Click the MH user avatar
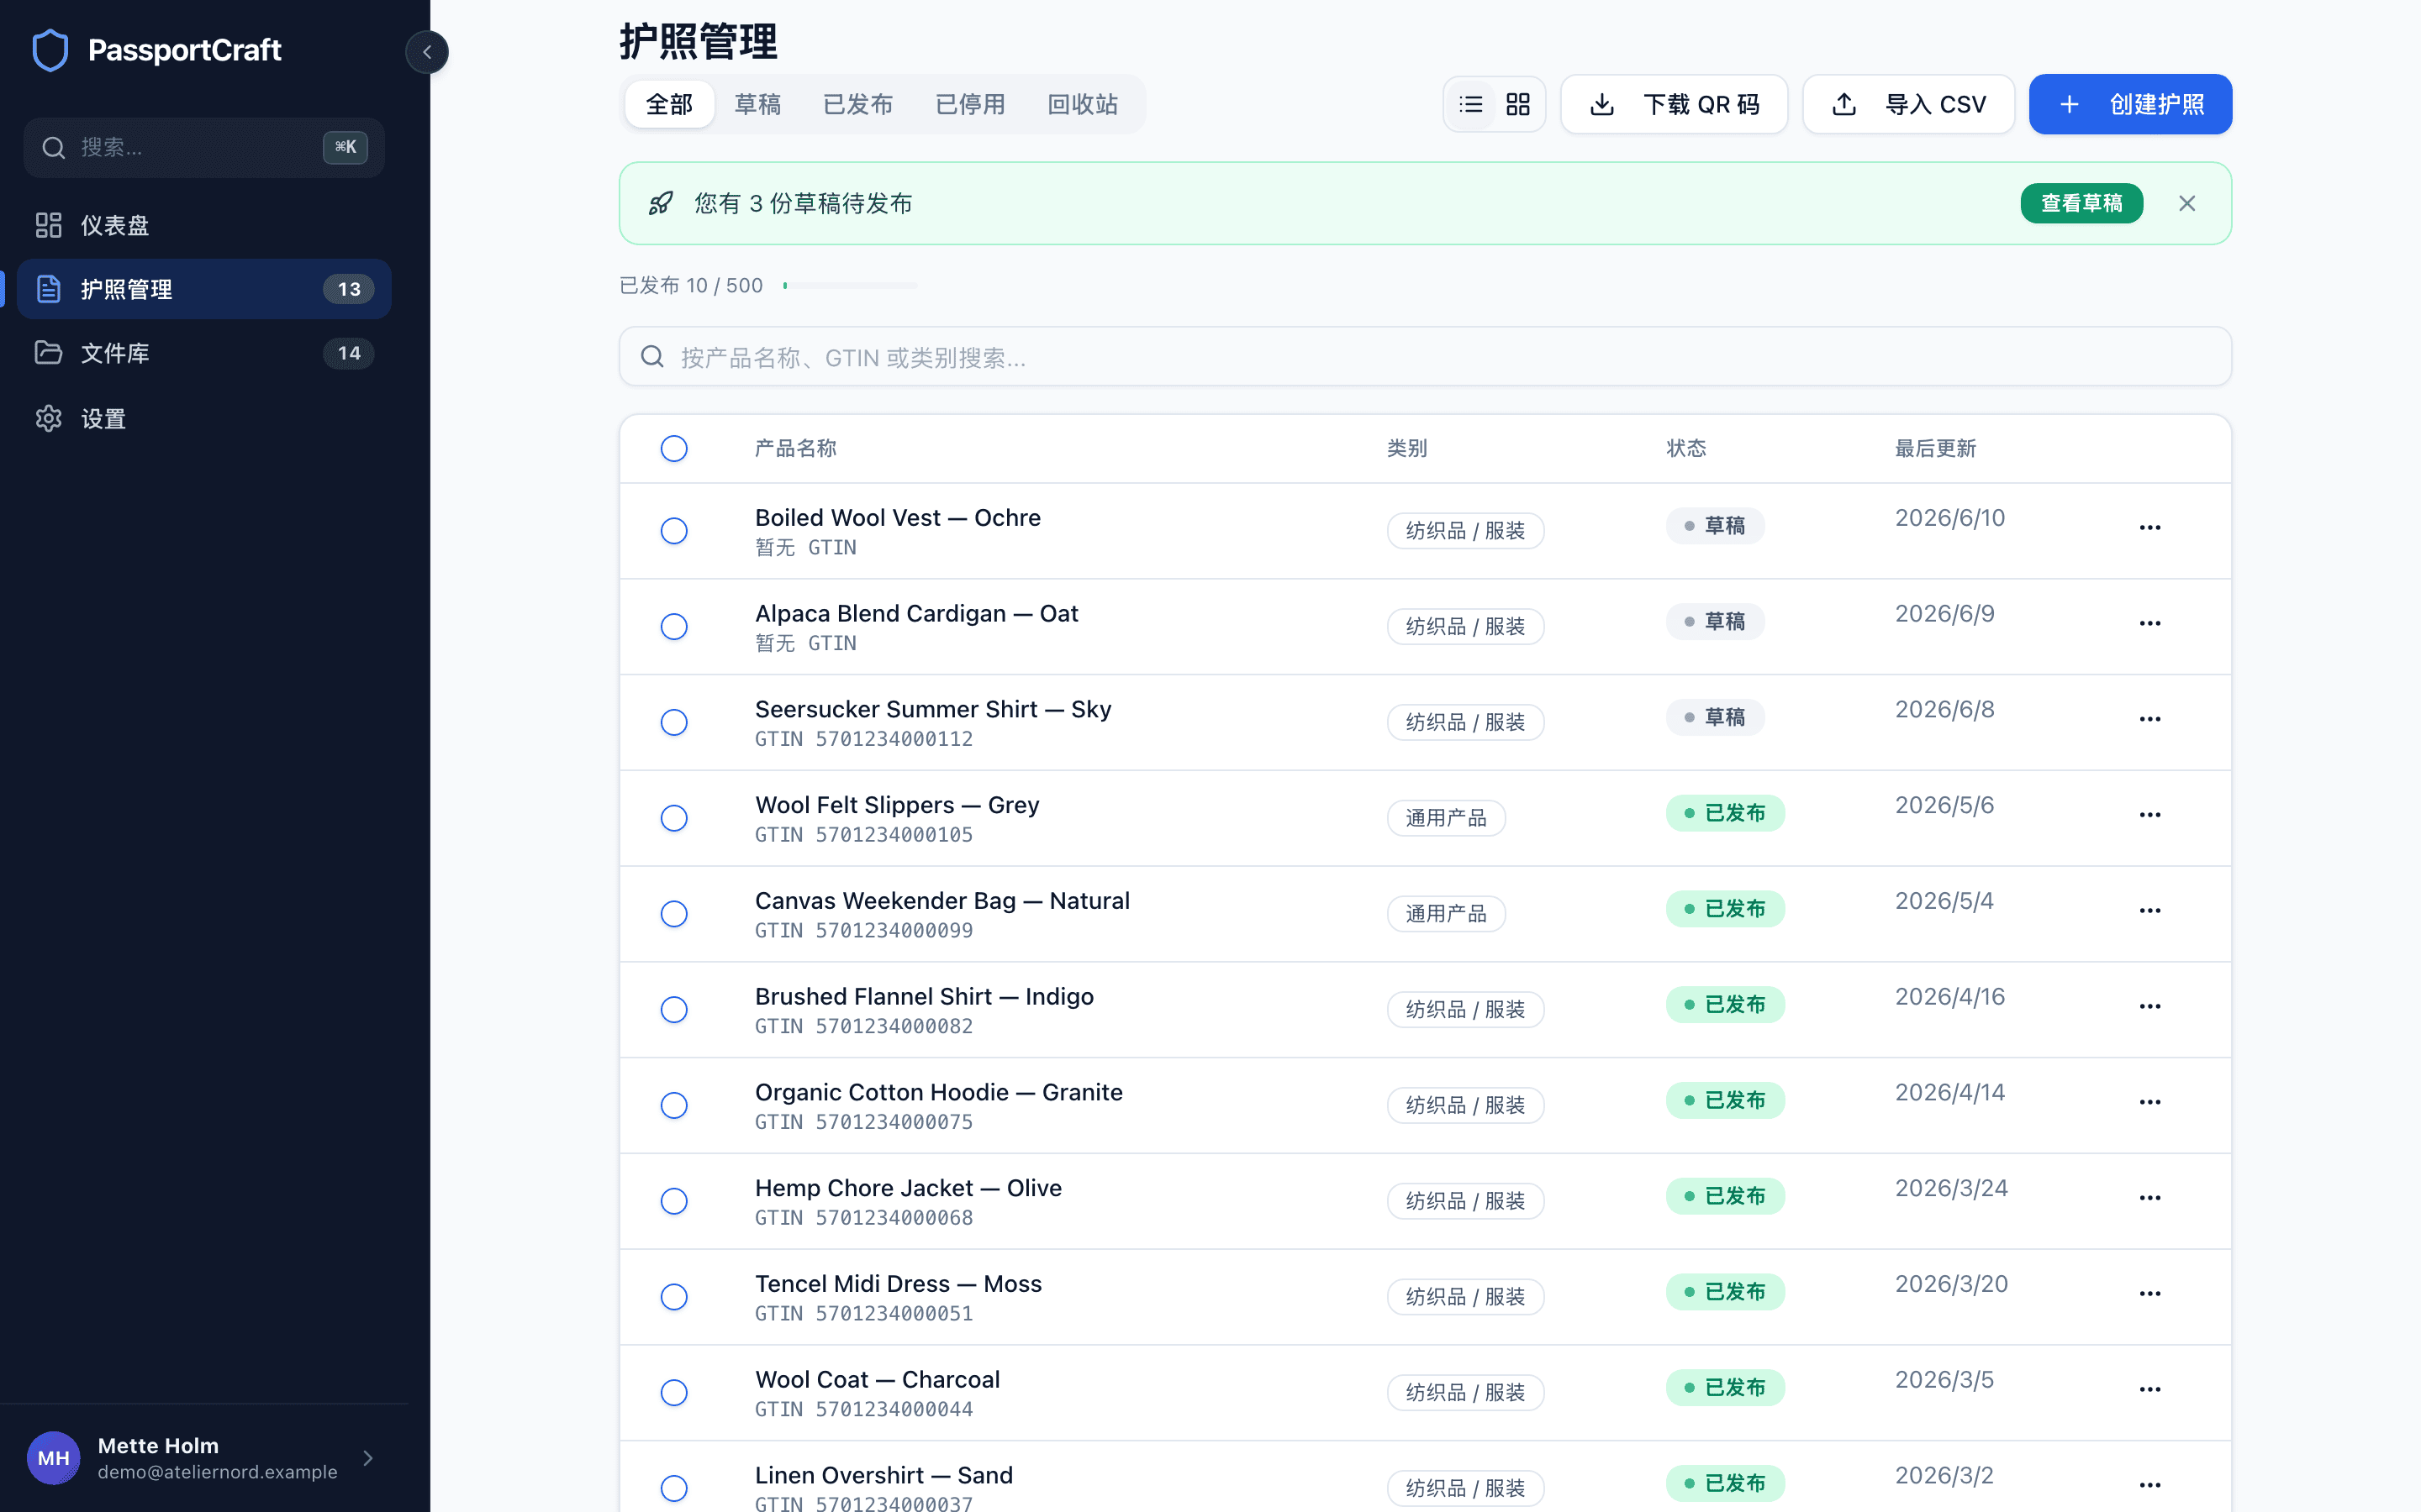The image size is (2421, 1512). coord(53,1458)
